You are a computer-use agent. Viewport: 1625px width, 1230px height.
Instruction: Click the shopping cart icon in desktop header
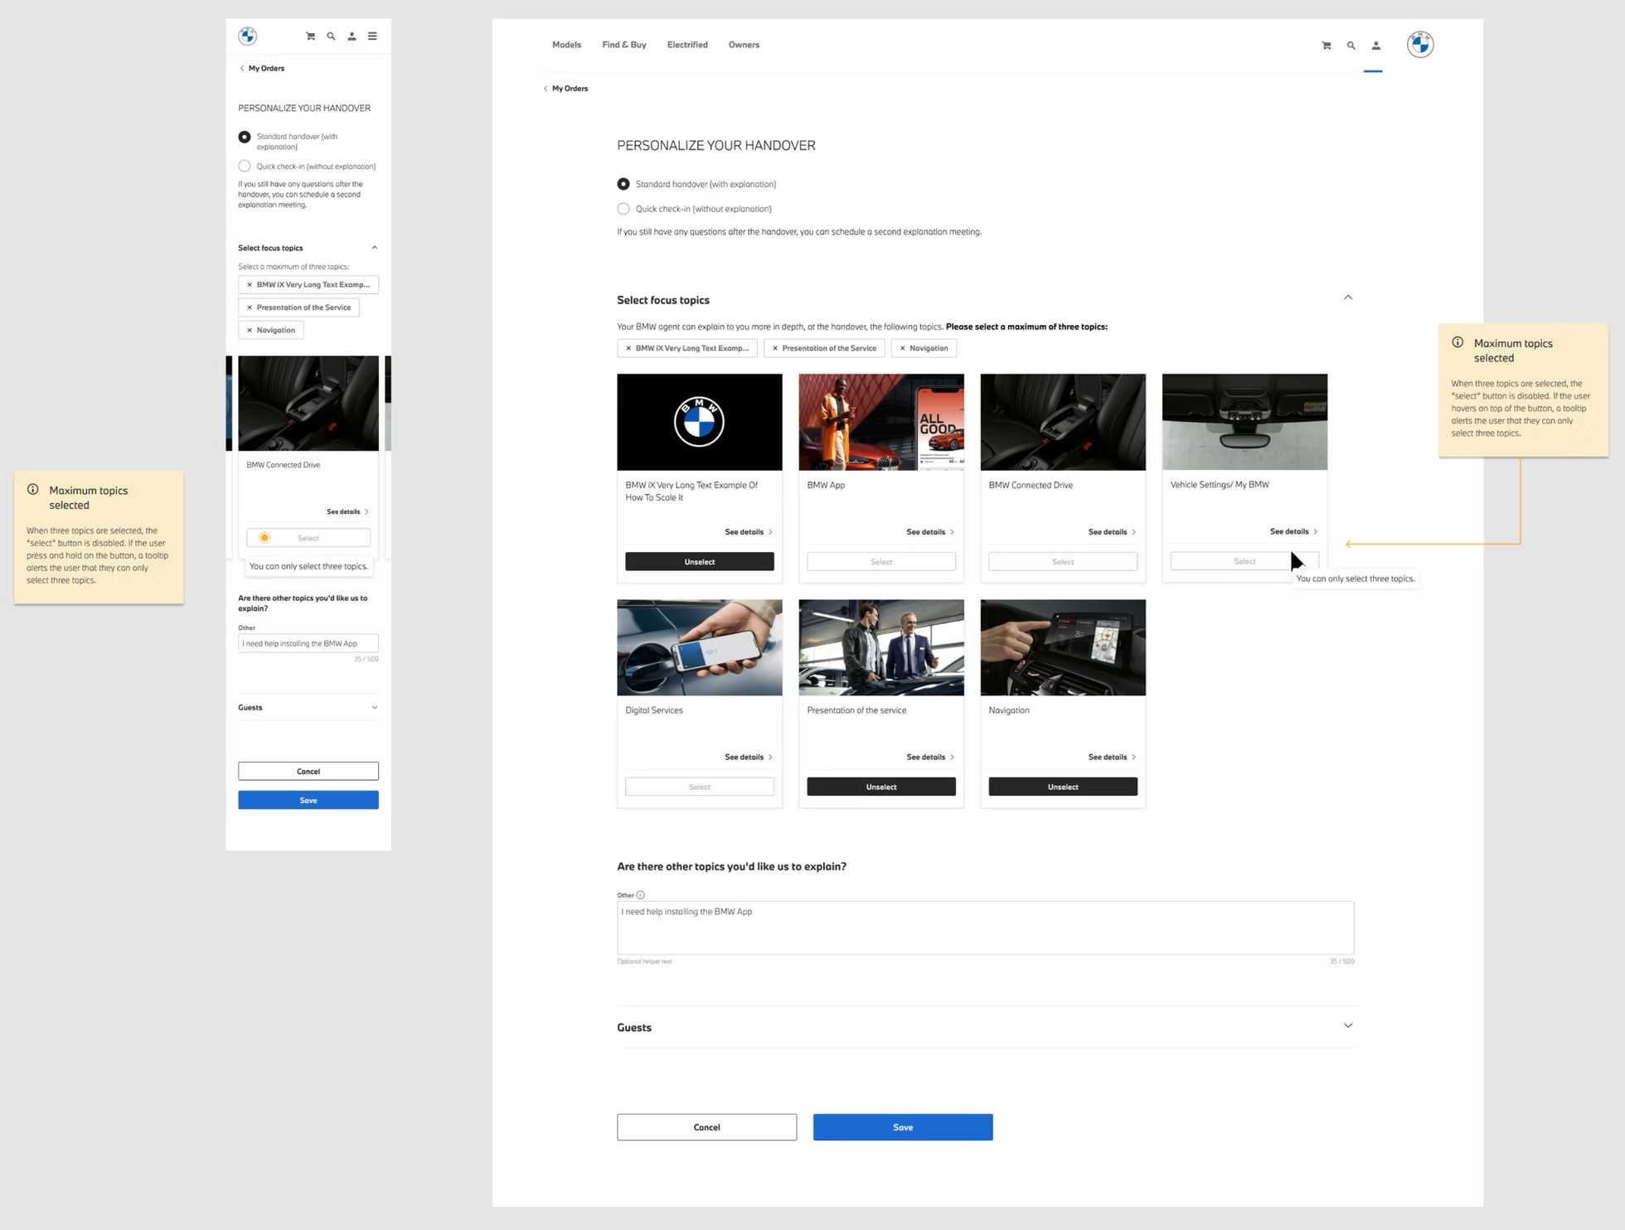pyautogui.click(x=1326, y=46)
